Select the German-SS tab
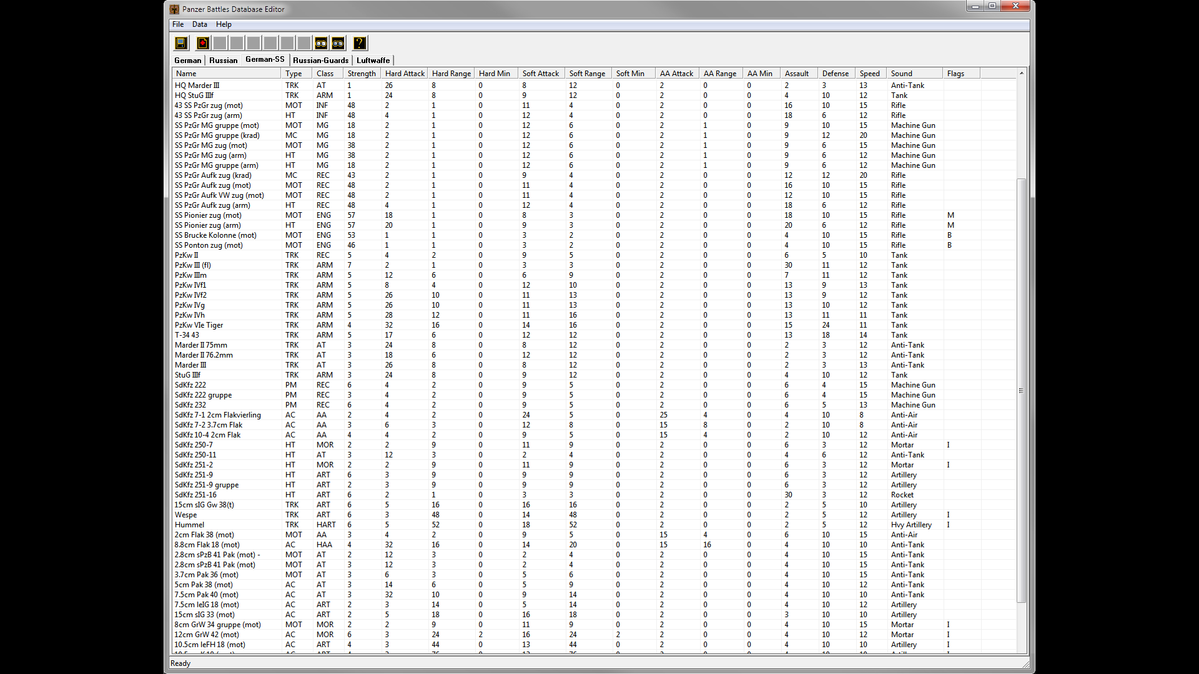The height and width of the screenshot is (674, 1199). click(x=265, y=59)
